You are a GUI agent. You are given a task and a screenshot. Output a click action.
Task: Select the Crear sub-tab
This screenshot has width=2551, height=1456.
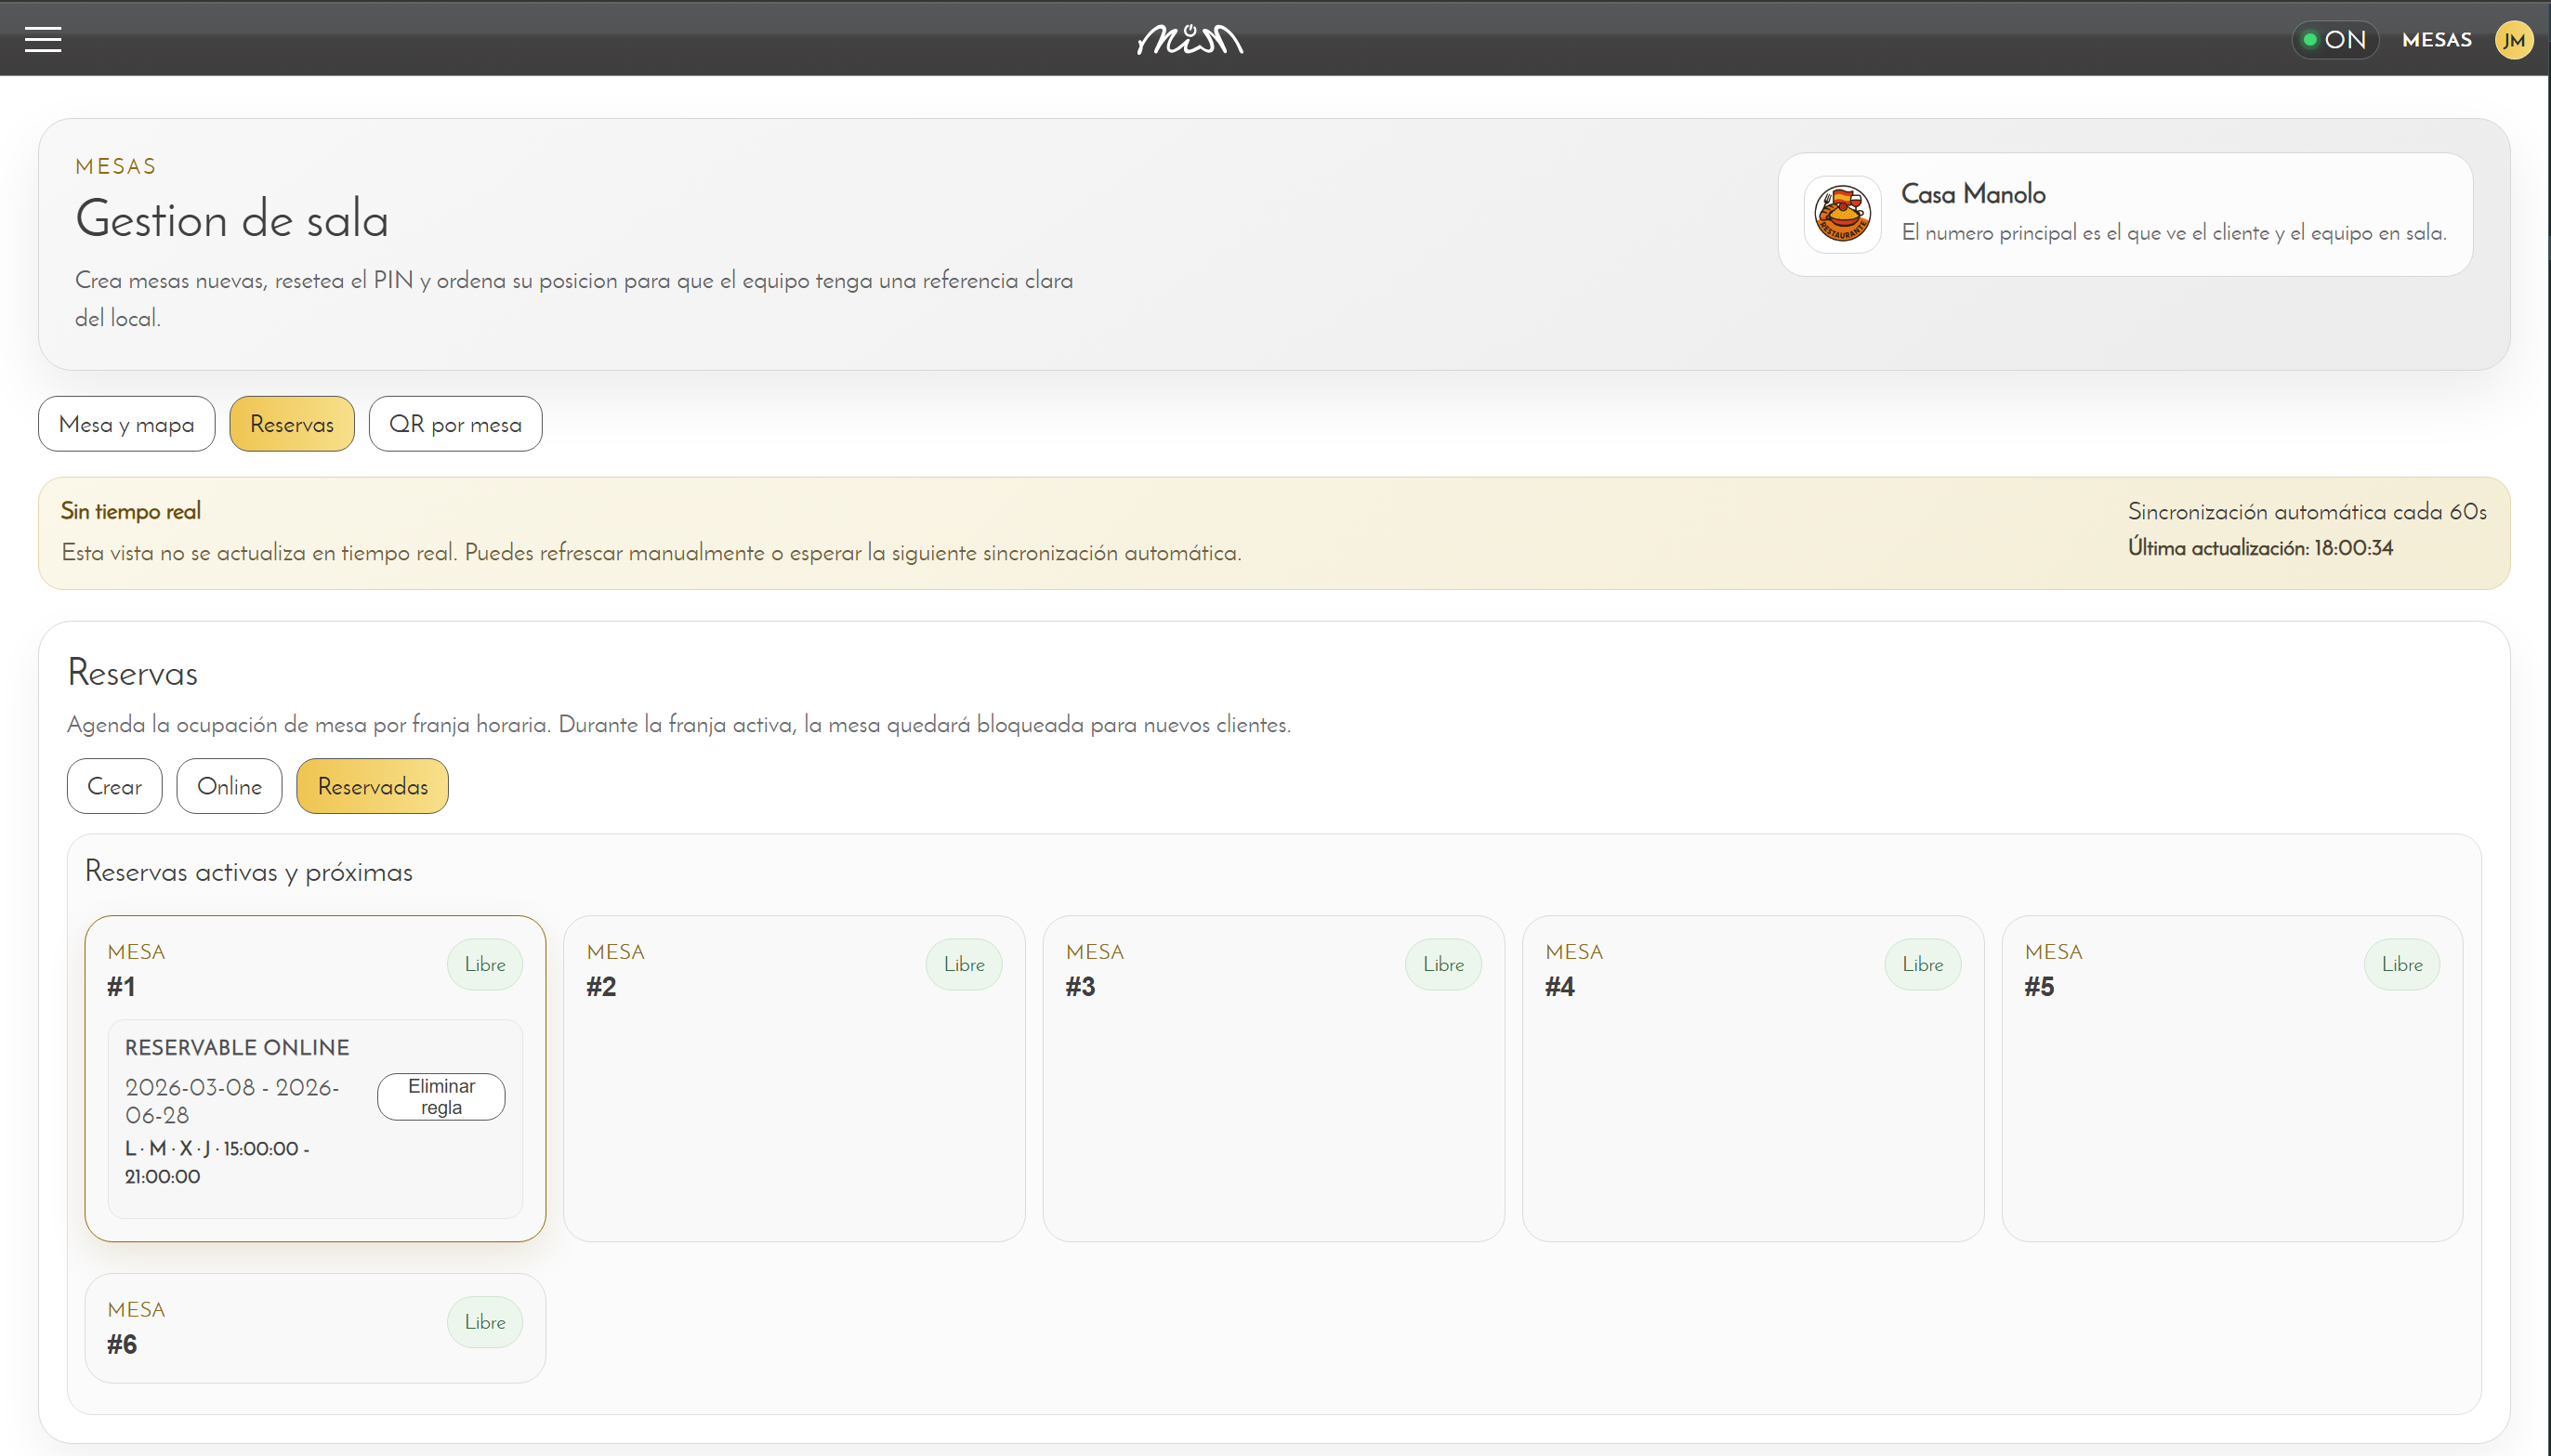(x=115, y=786)
